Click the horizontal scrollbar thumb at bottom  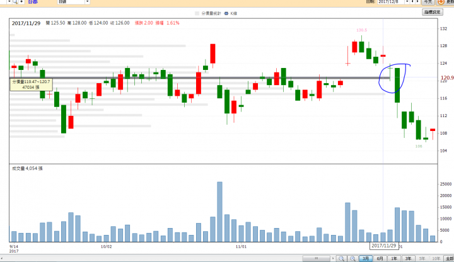(316, 258)
